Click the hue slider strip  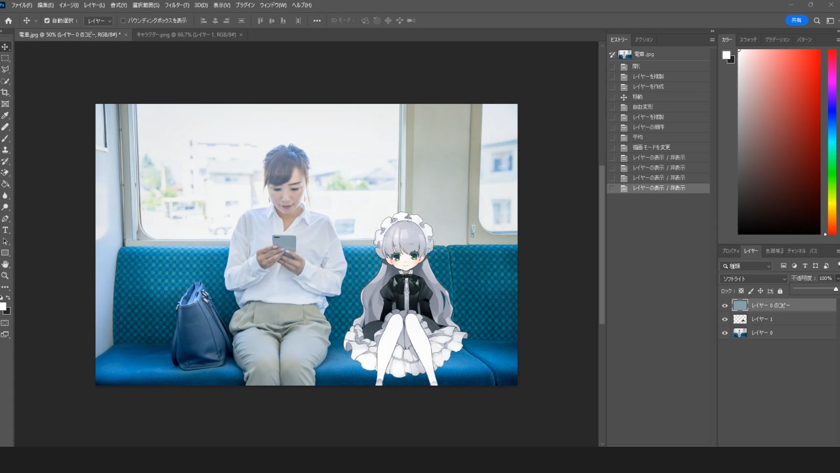tap(831, 142)
